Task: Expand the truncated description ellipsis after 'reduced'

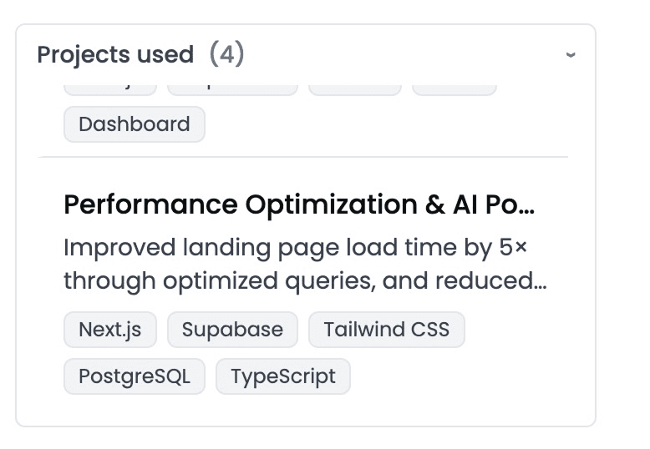Action: (x=538, y=282)
